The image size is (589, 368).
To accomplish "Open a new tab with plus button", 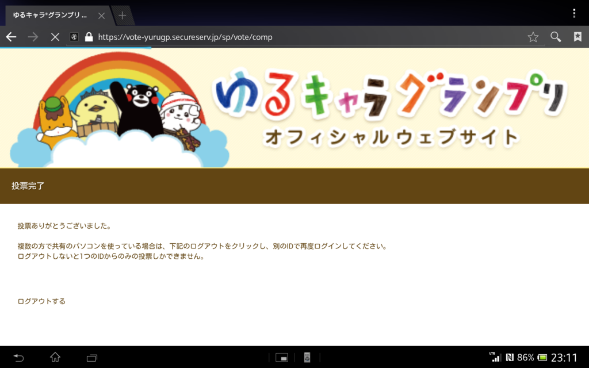I will [x=122, y=16].
